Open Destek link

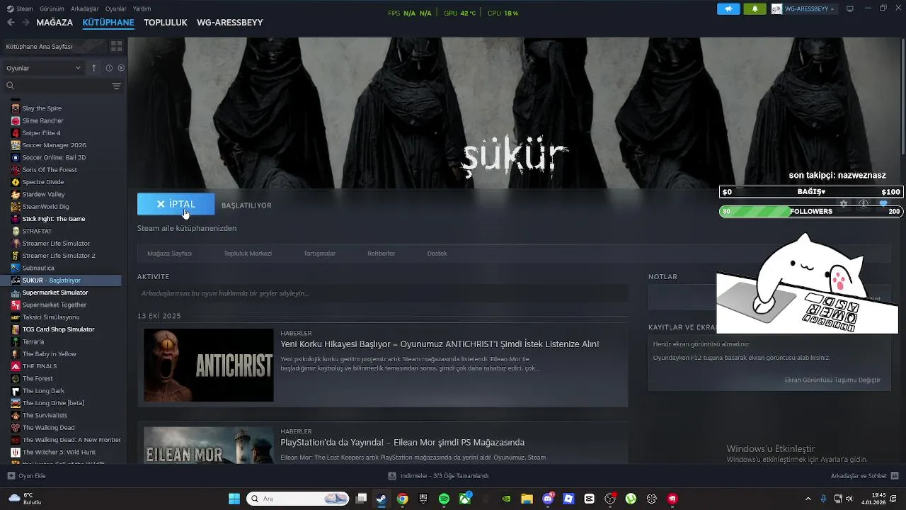[437, 254]
